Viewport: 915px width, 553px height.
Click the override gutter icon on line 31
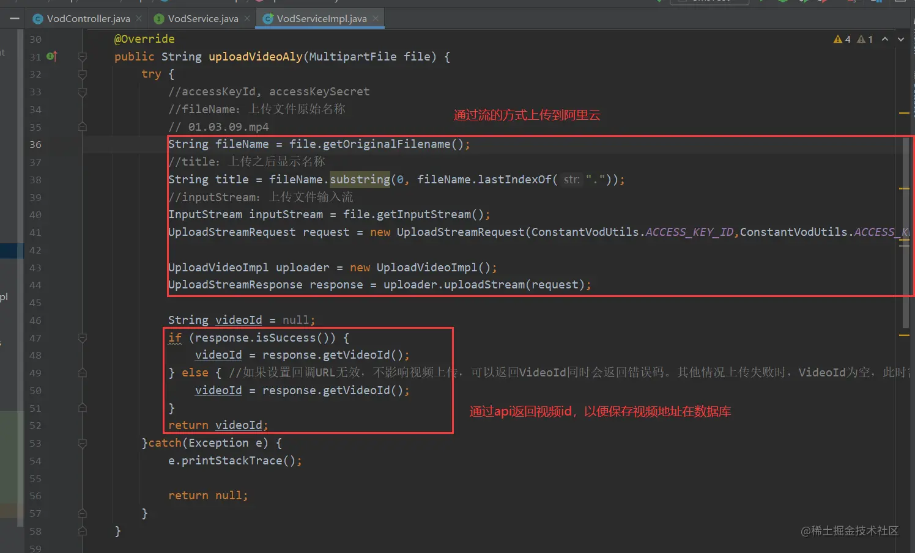(52, 56)
